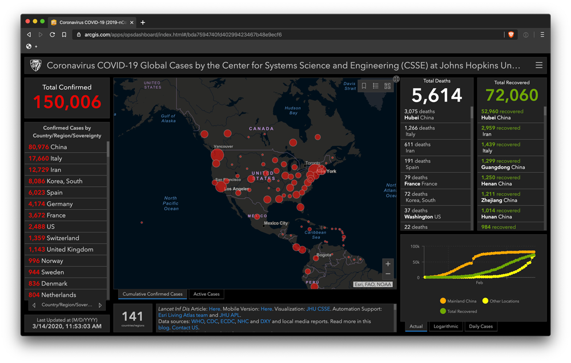571x363 pixels.
Task: Open the JHU CSSE link
Action: (318, 309)
